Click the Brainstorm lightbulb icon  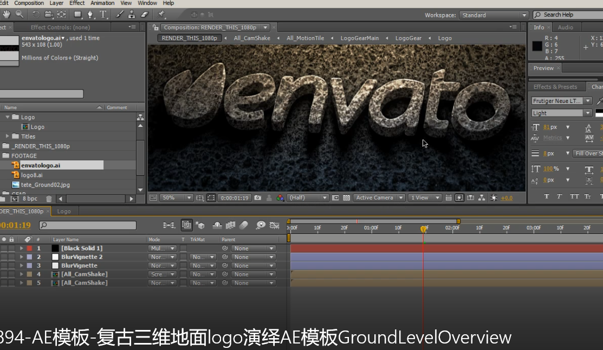(261, 225)
